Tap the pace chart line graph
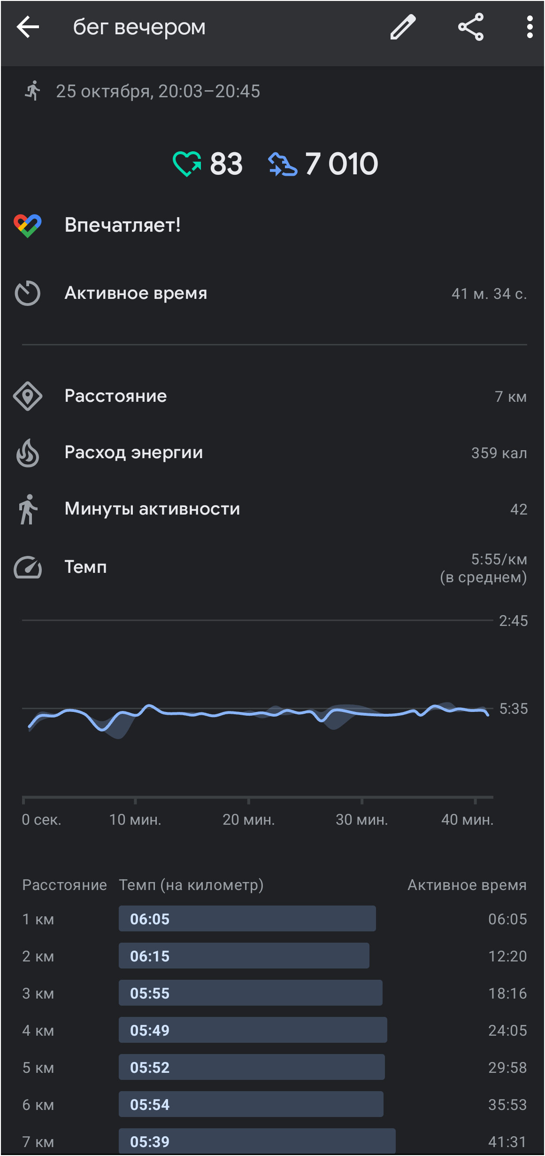This screenshot has height=1156, width=545. [258, 714]
